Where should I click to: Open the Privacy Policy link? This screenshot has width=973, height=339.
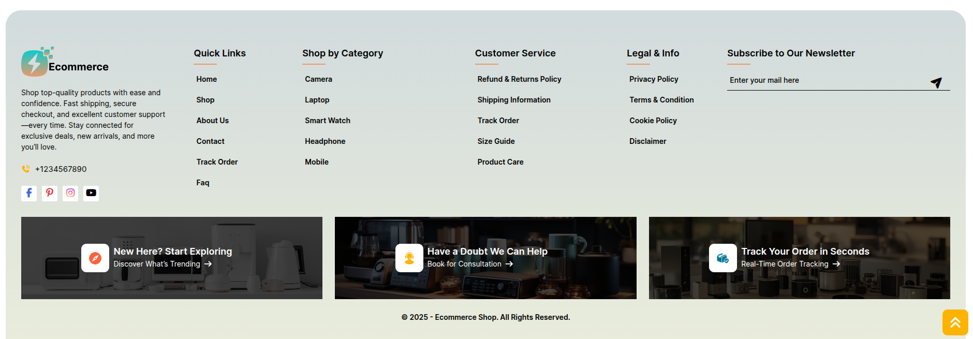tap(653, 79)
